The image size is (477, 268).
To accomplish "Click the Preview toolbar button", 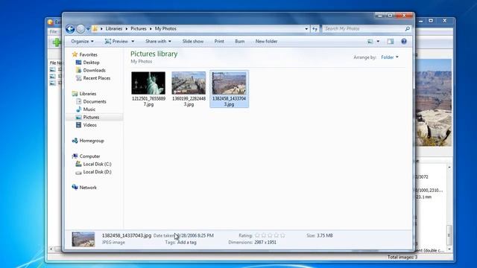I will (116, 42).
